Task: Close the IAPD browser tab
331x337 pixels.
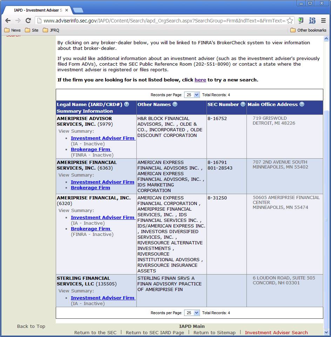Action: pyautogui.click(x=67, y=10)
